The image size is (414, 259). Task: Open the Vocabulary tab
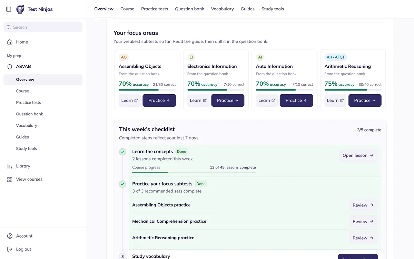[222, 9]
